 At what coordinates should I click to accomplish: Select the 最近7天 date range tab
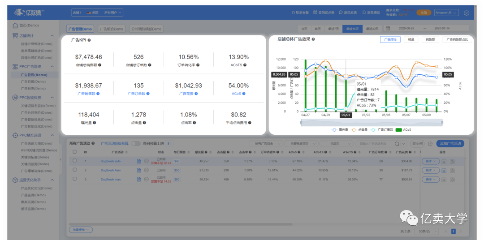point(333,29)
